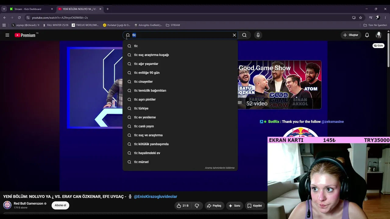Start voice search with the microphone
This screenshot has width=390, height=219.
258,35
